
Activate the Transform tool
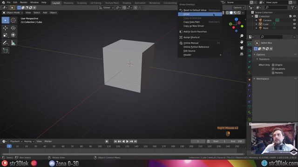coord(13,35)
